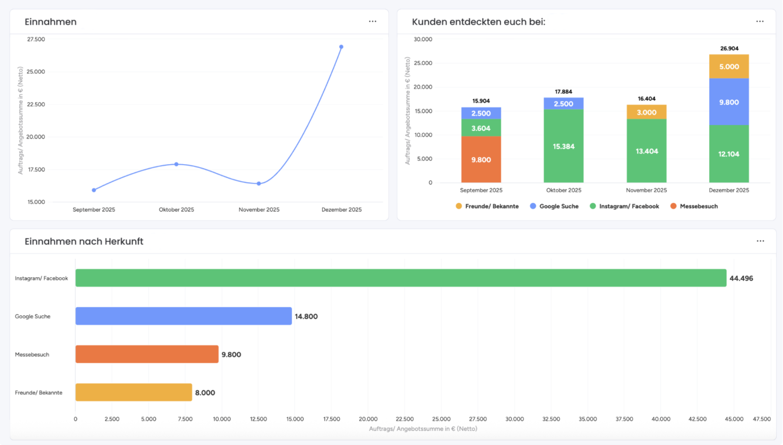Click the yellow Freunde/ Bekannte 8.000 bar
The width and height of the screenshot is (783, 445).
coord(134,392)
